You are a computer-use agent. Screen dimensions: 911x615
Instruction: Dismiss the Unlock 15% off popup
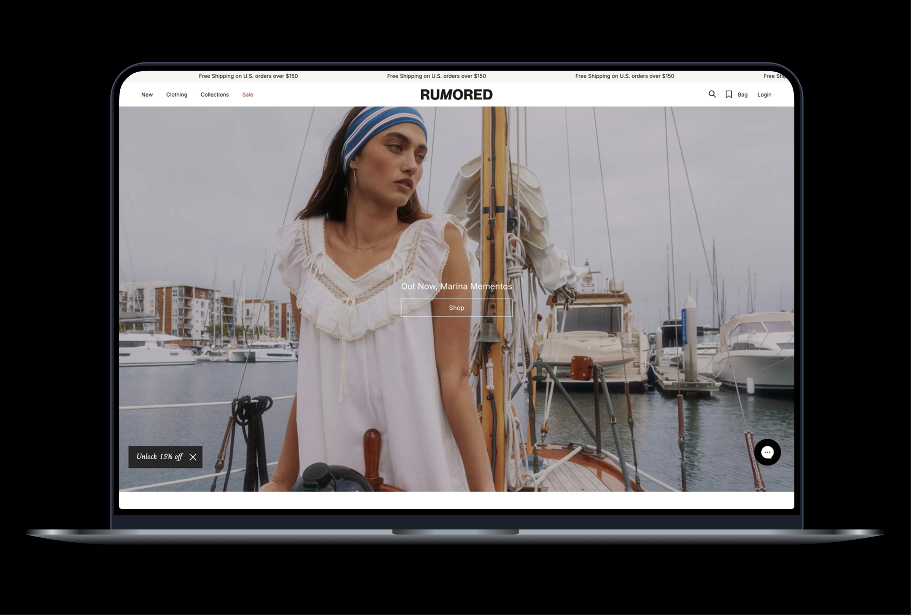click(x=193, y=457)
